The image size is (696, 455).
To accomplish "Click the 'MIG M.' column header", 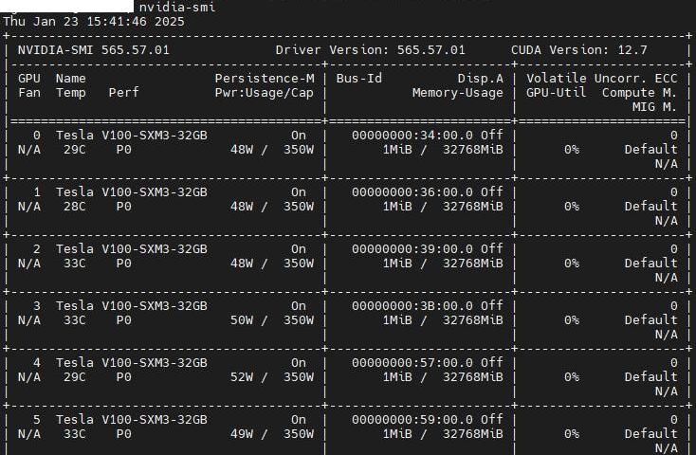I will pyautogui.click(x=654, y=106).
